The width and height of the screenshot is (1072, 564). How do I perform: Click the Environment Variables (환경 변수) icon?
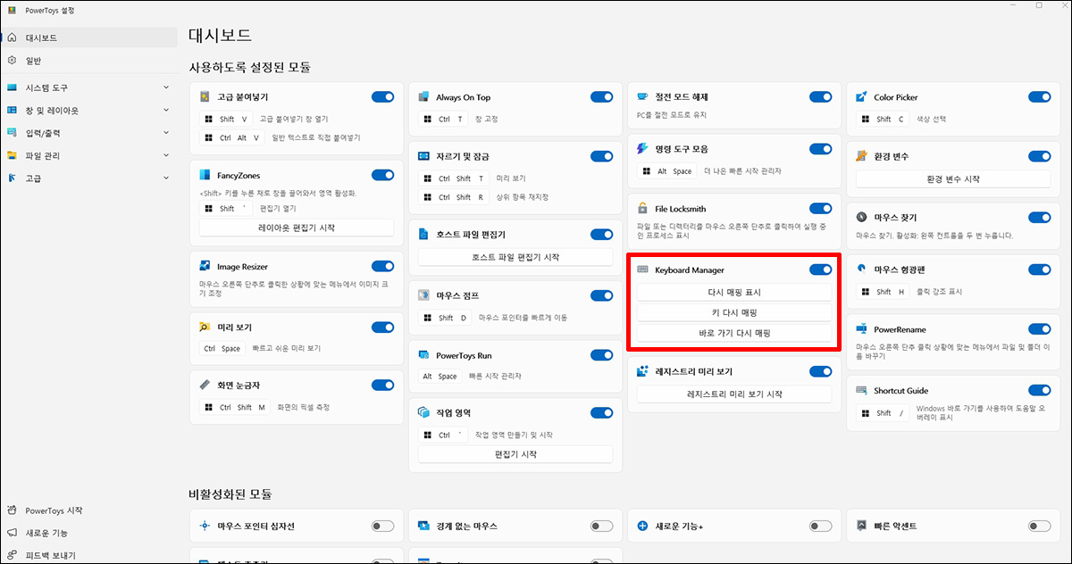click(861, 156)
